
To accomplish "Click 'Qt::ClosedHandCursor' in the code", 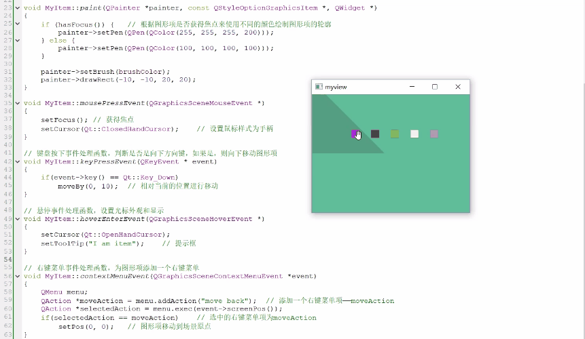I will point(128,129).
